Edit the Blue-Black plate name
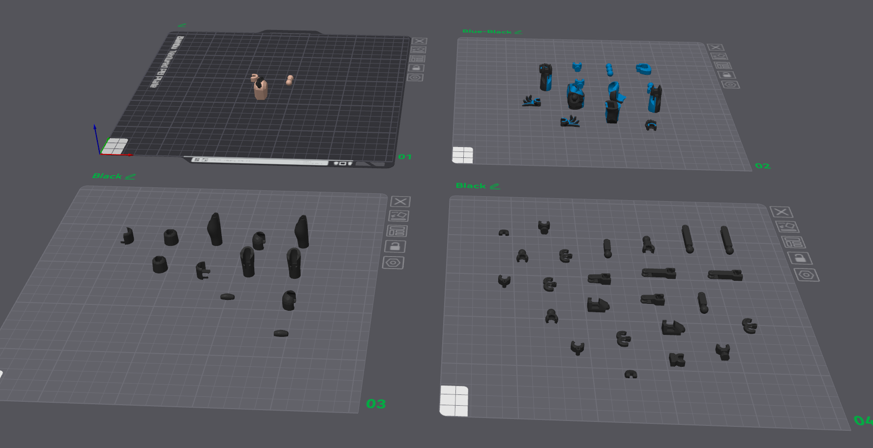The width and height of the screenshot is (873, 448). point(518,32)
